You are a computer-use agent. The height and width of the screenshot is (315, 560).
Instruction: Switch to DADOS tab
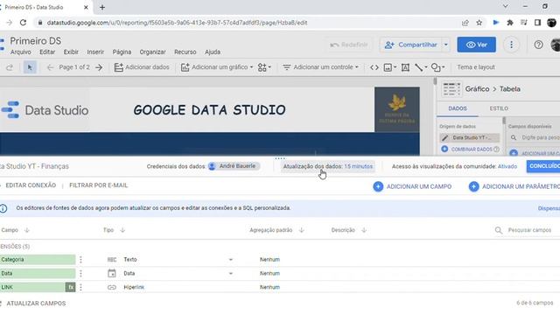coord(458,108)
